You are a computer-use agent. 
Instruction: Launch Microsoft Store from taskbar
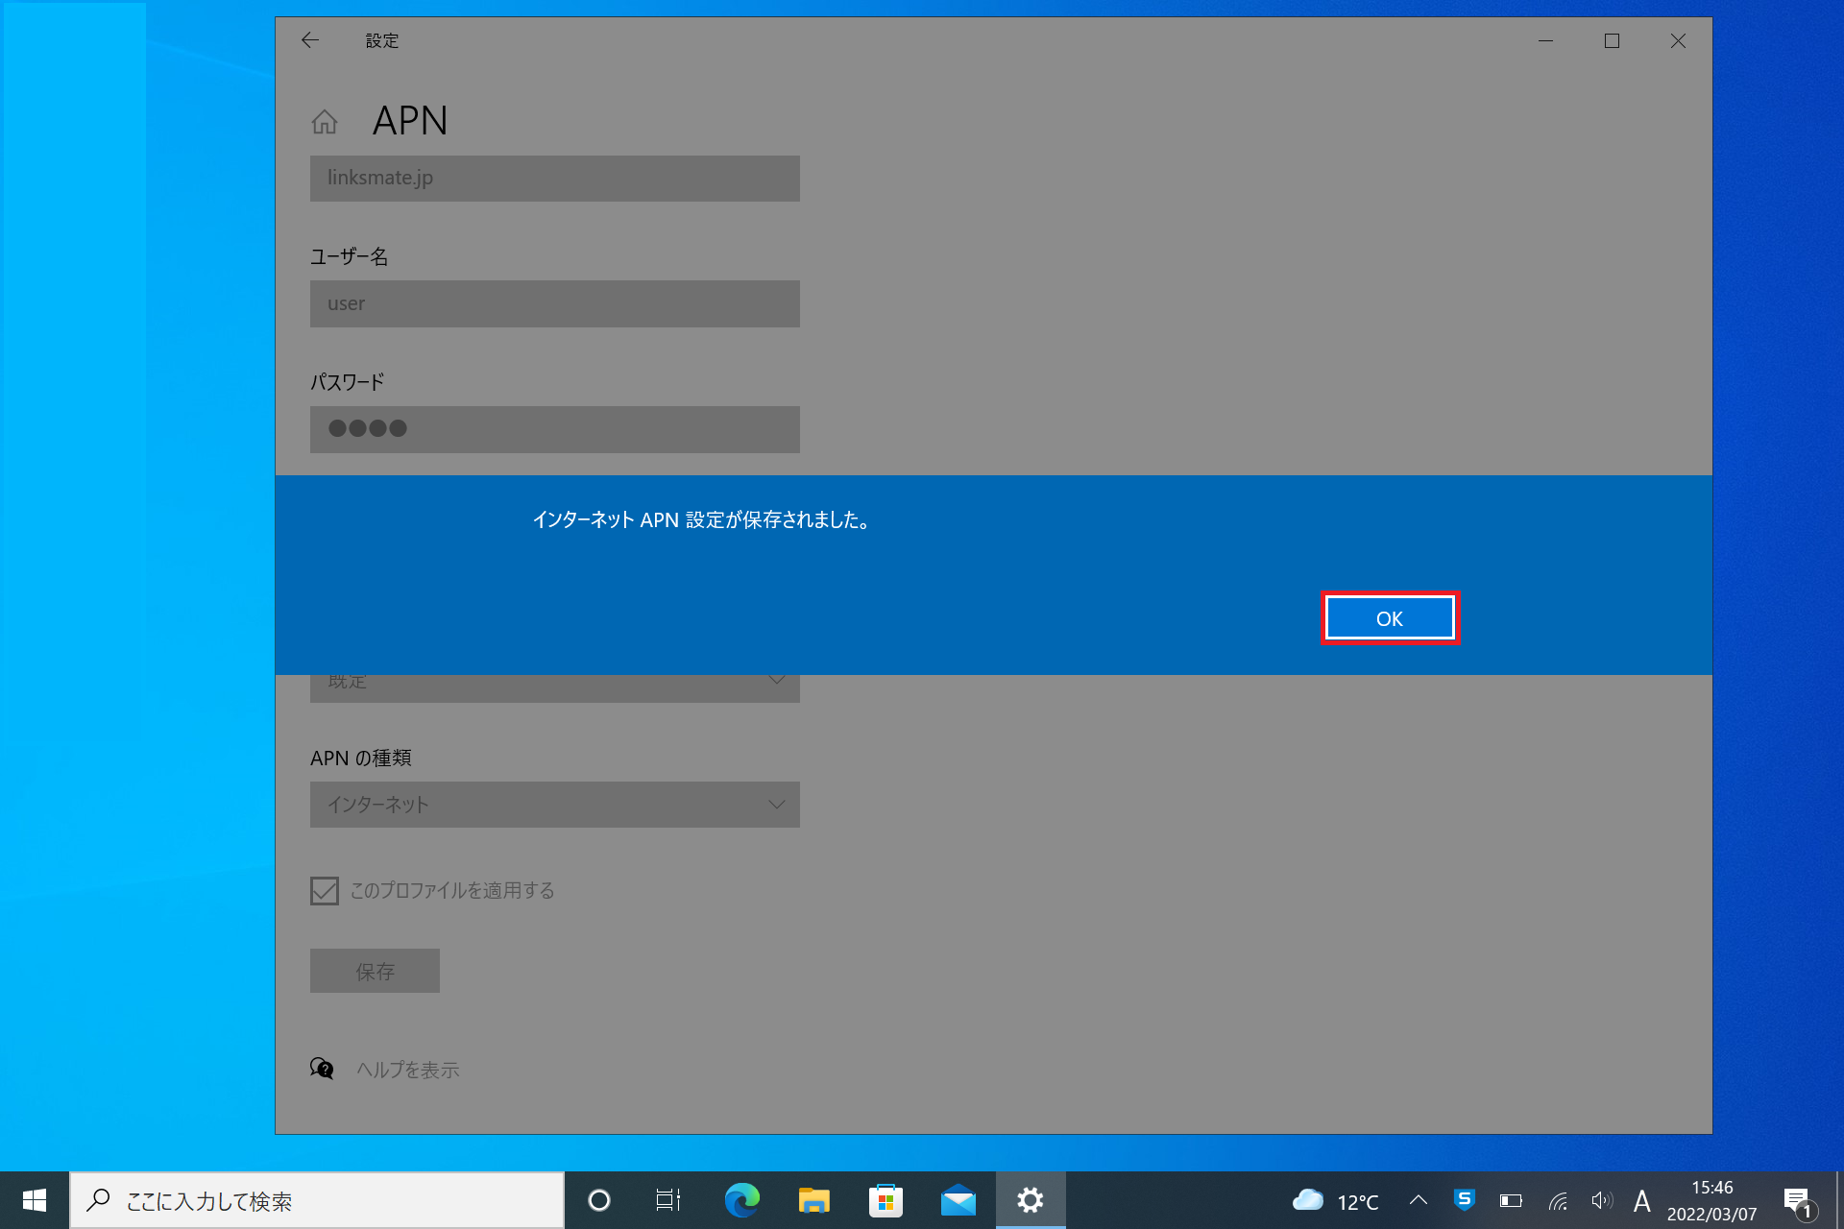point(886,1200)
